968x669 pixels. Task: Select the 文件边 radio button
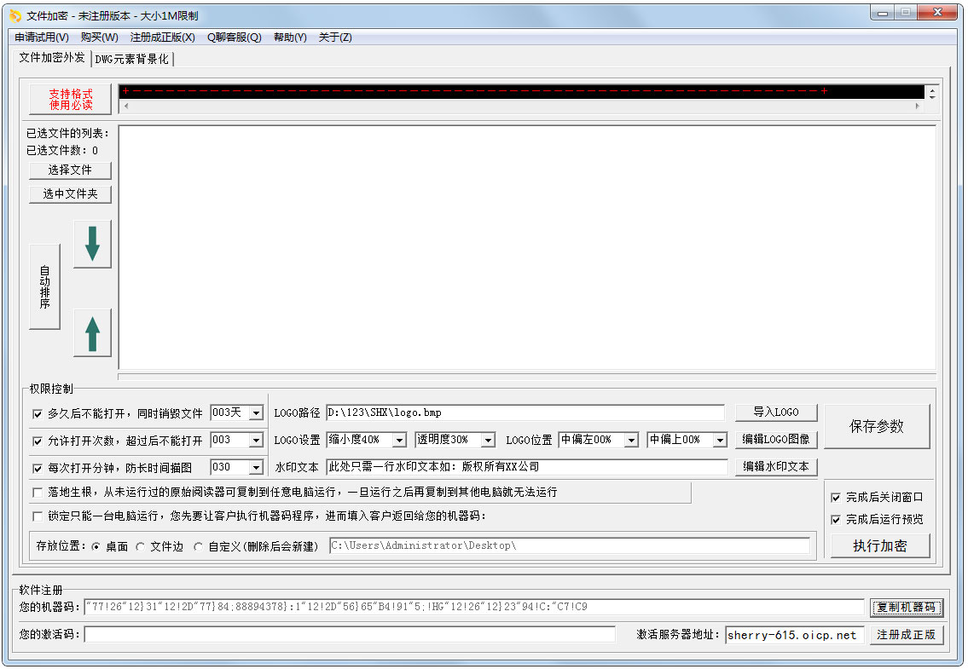(x=141, y=546)
